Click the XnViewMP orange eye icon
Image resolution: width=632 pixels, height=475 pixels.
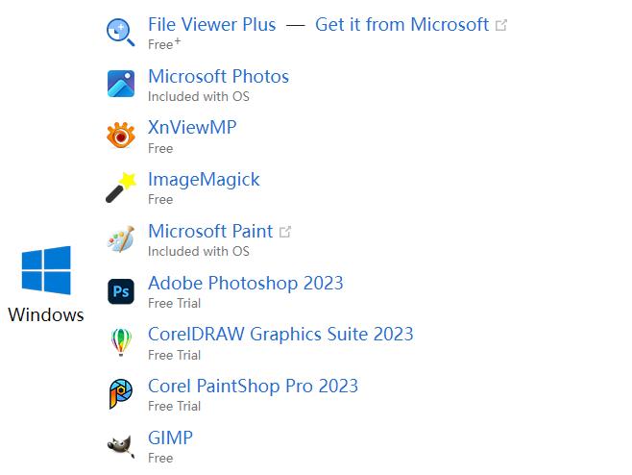(x=120, y=136)
